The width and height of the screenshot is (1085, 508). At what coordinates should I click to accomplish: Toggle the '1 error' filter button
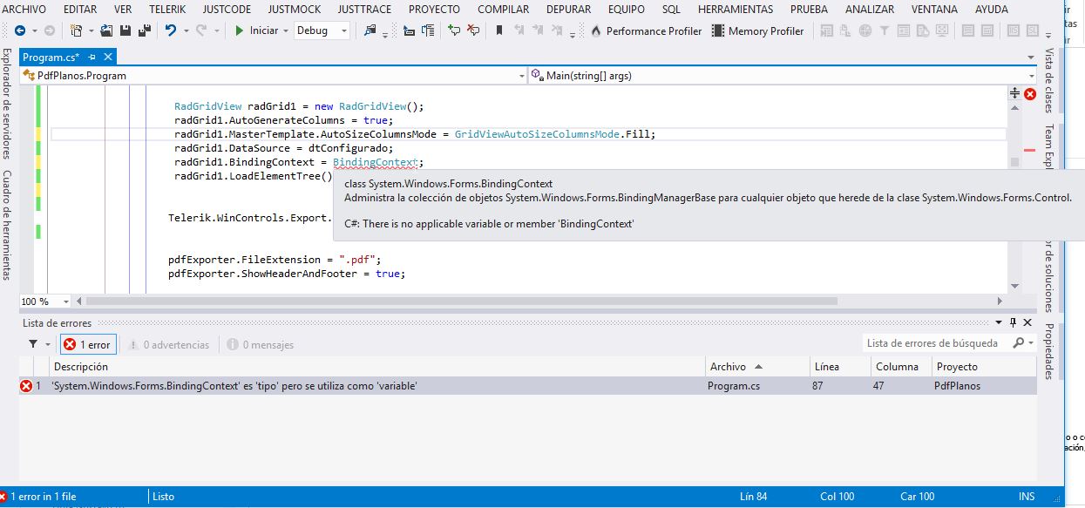pos(86,344)
